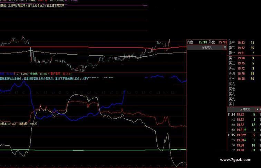Viewport: 261px width, 168px height.
Task: Select the 11:14 19.82 trade row
Action: click(244, 115)
